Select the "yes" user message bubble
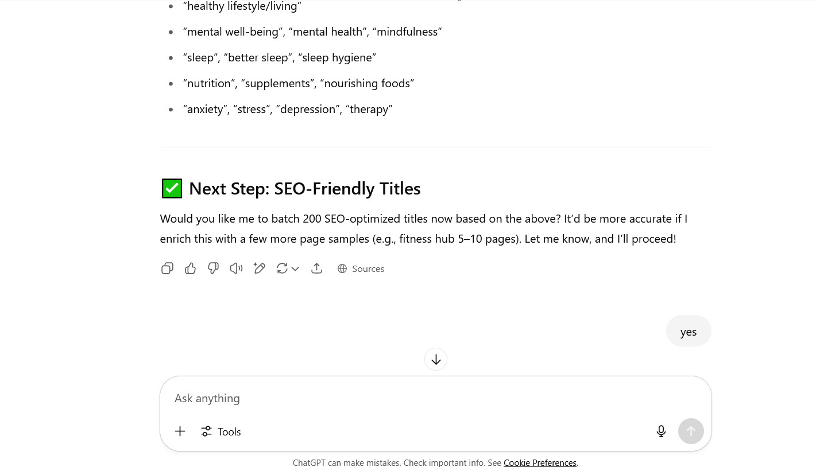Viewport: 816px width, 467px height. pyautogui.click(x=689, y=331)
